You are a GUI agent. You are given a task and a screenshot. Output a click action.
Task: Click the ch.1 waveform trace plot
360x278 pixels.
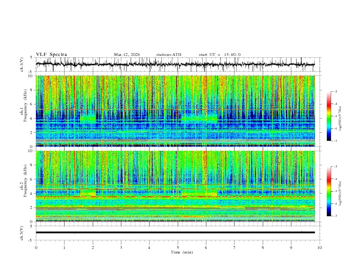point(175,65)
